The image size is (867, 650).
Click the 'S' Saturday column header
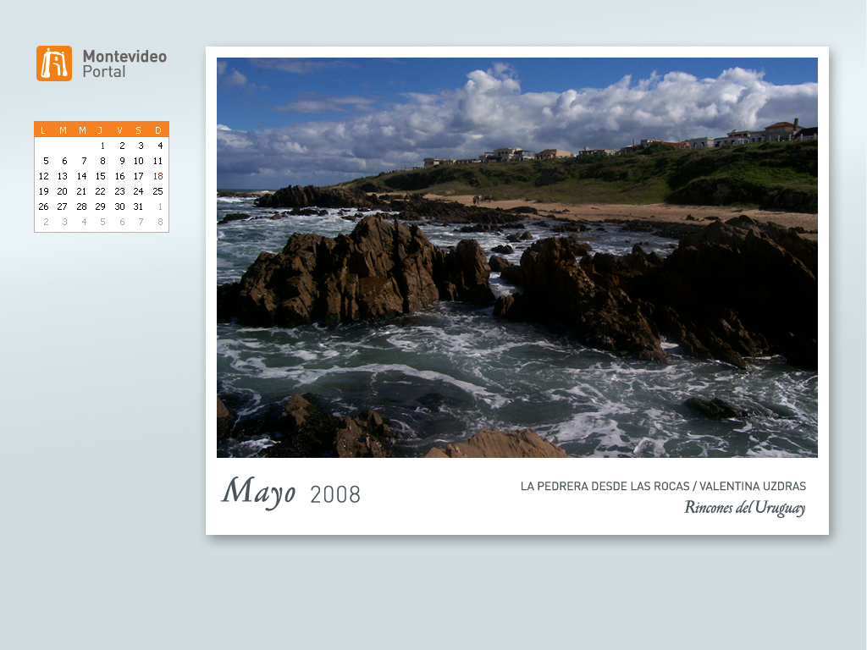point(139,130)
